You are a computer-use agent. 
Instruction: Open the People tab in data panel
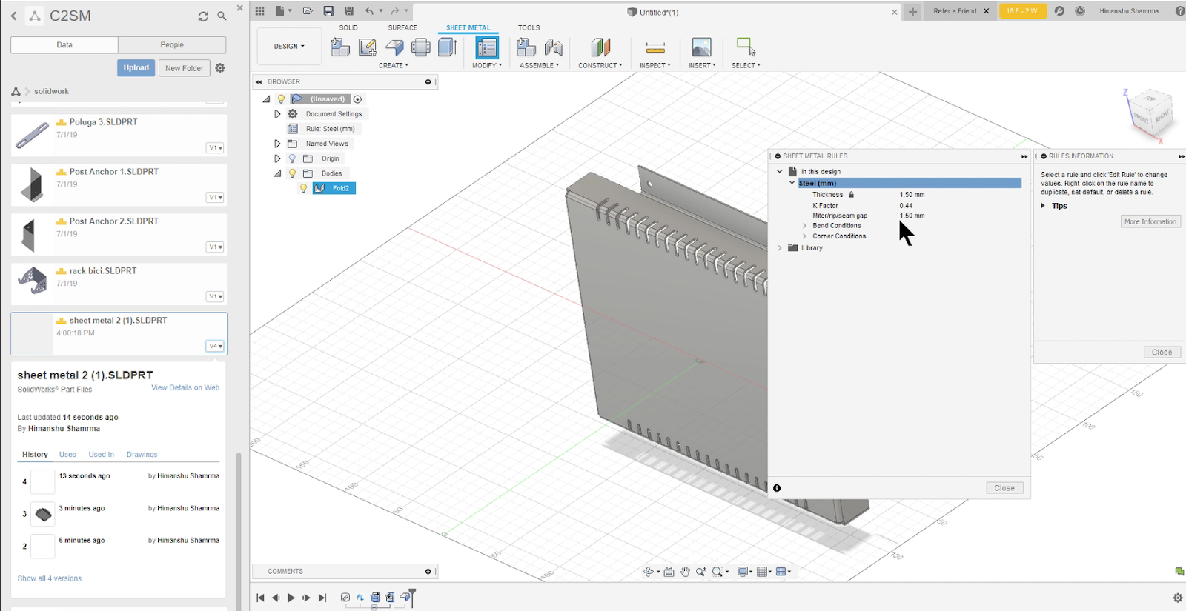(x=172, y=44)
